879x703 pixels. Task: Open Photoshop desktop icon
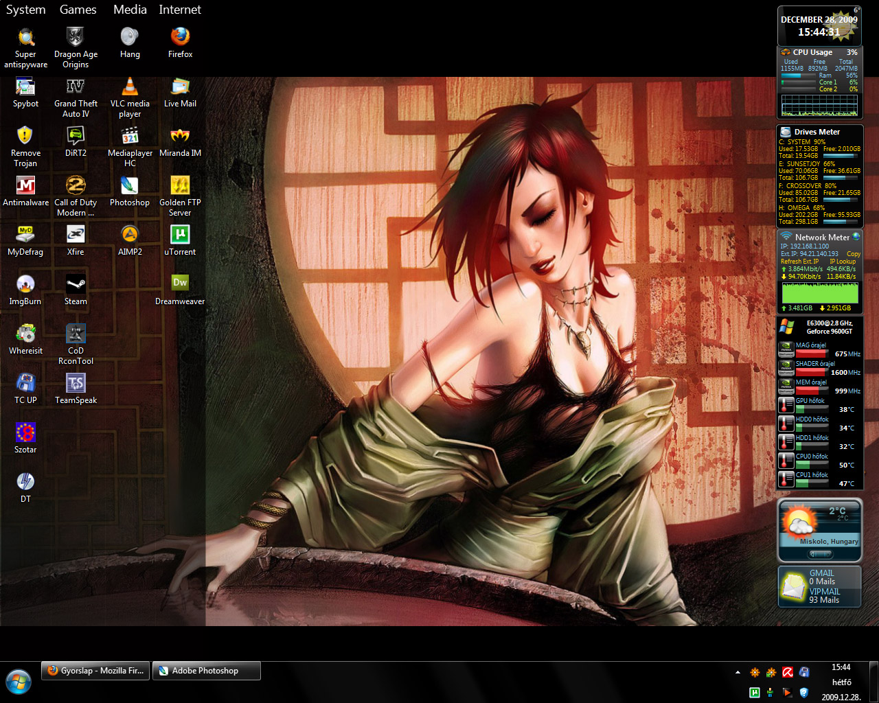130,191
